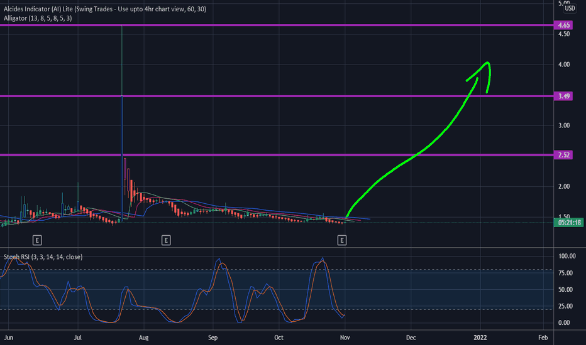Image resolution: width=586 pixels, height=345 pixels.
Task: Click the Oct label on the time axis
Action: [279, 337]
